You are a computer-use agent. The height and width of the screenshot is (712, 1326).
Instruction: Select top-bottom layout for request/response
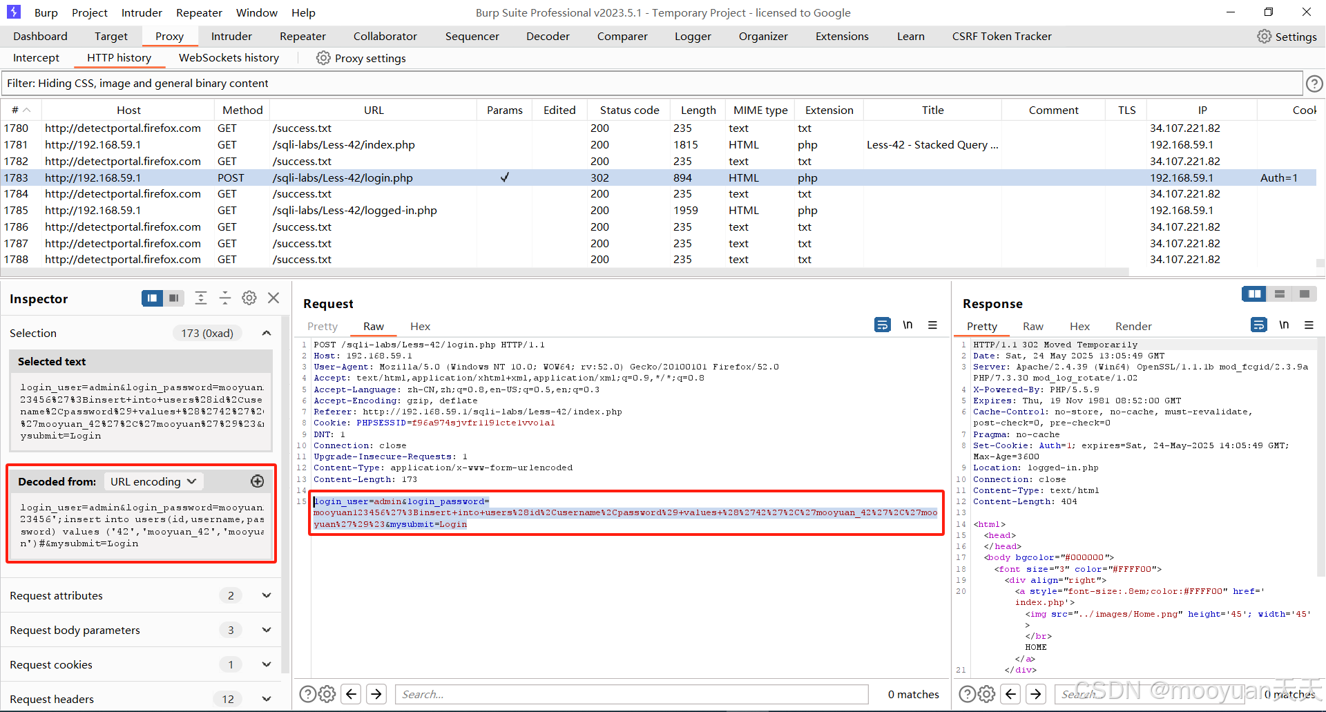point(1279,294)
